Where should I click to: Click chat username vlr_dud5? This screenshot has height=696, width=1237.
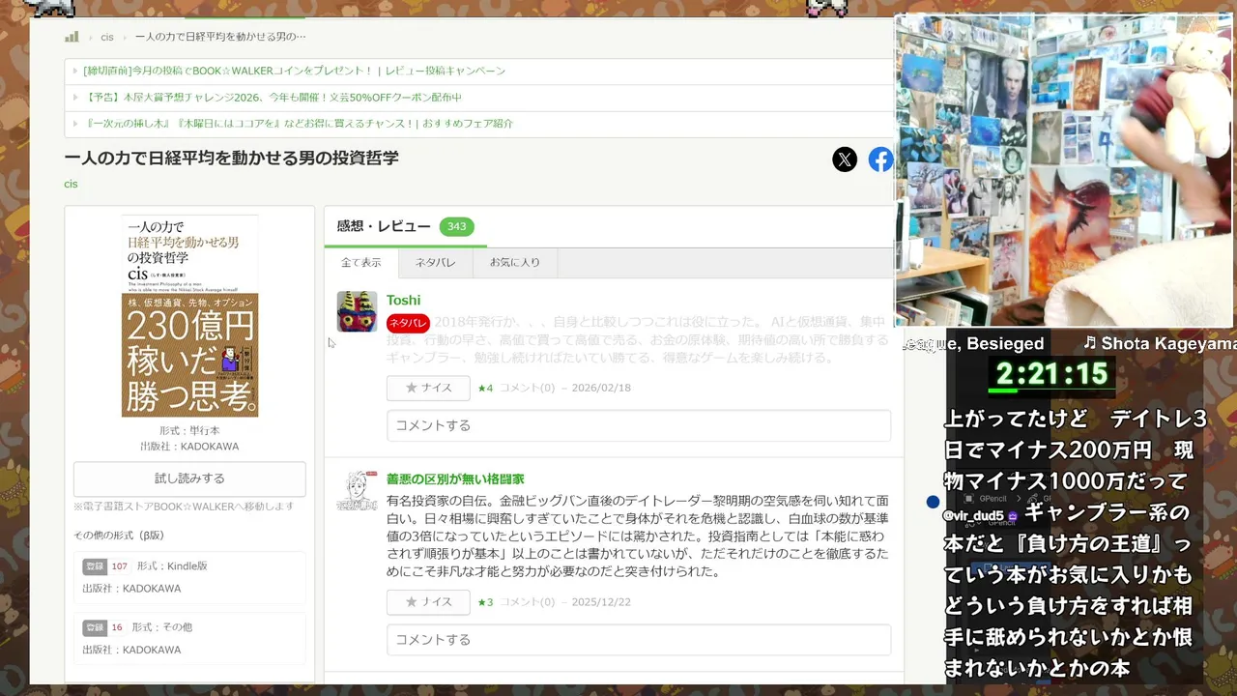(x=974, y=516)
